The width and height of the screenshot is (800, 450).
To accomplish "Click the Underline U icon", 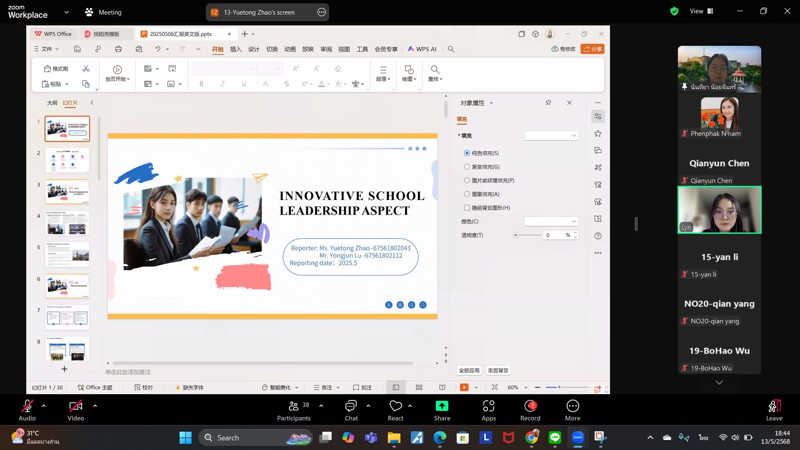I will coord(244,84).
